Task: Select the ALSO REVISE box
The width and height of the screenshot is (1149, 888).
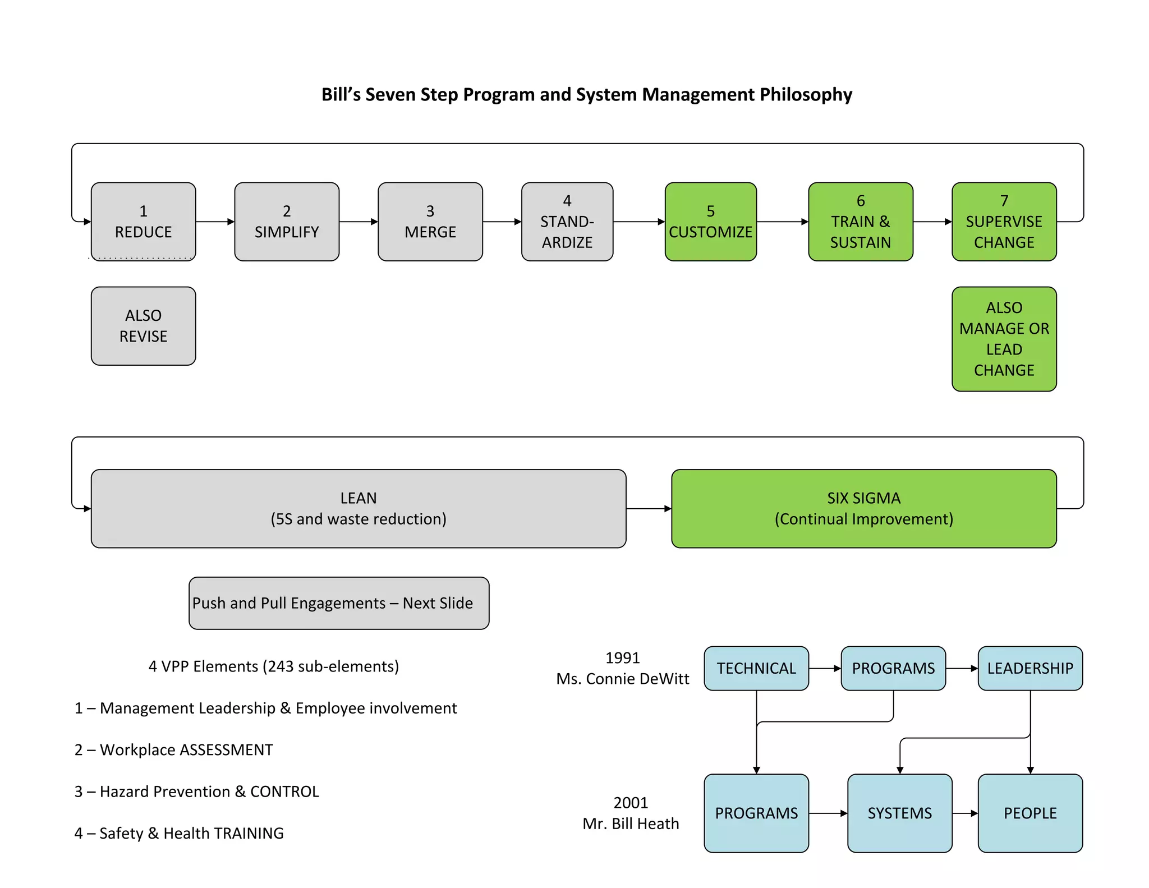Action: tap(143, 326)
